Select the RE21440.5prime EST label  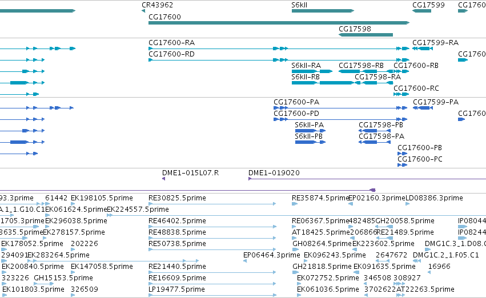(x=177, y=267)
